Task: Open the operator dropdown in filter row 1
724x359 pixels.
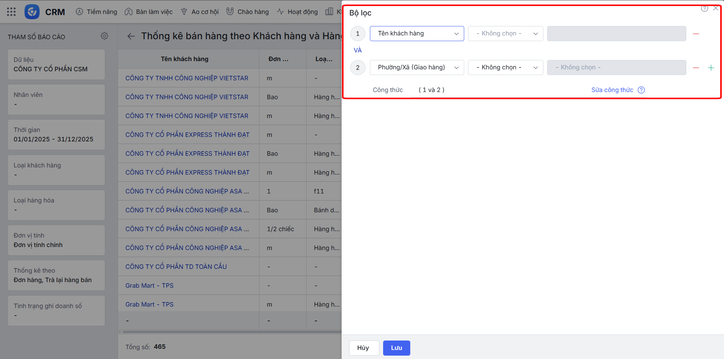Action: (x=505, y=34)
